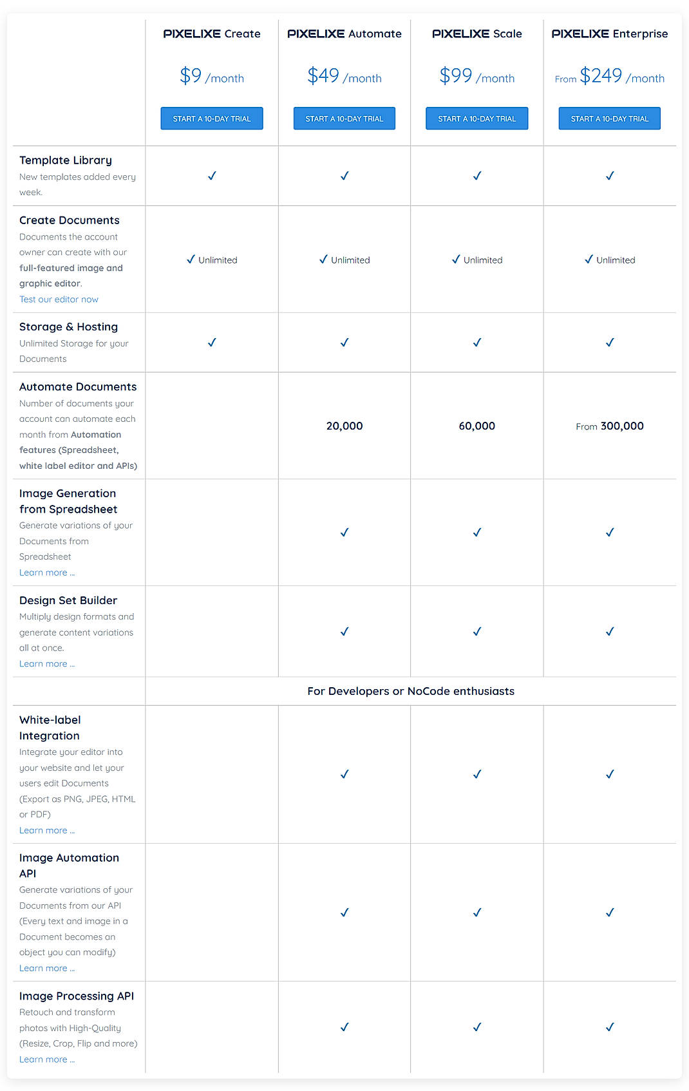Click the Image Automation API checkmark under Enterprise
Viewport: 689px width, 1091px height.
coord(609,912)
